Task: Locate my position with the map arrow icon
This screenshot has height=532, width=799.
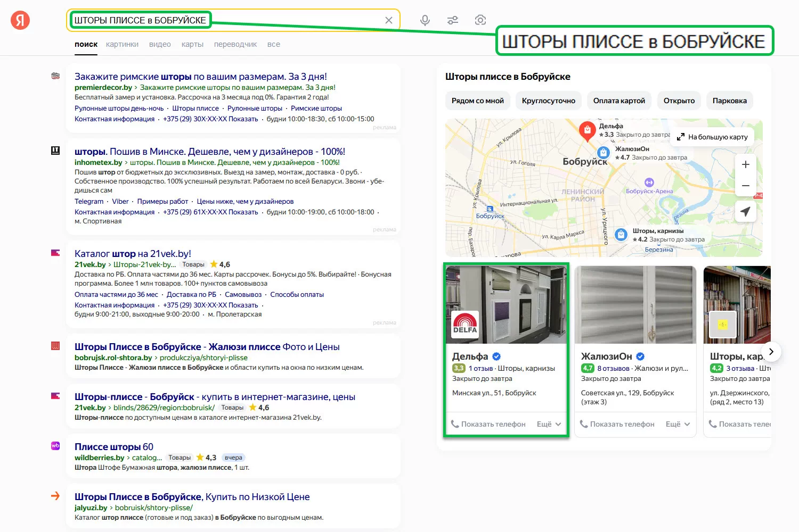Action: tap(745, 211)
